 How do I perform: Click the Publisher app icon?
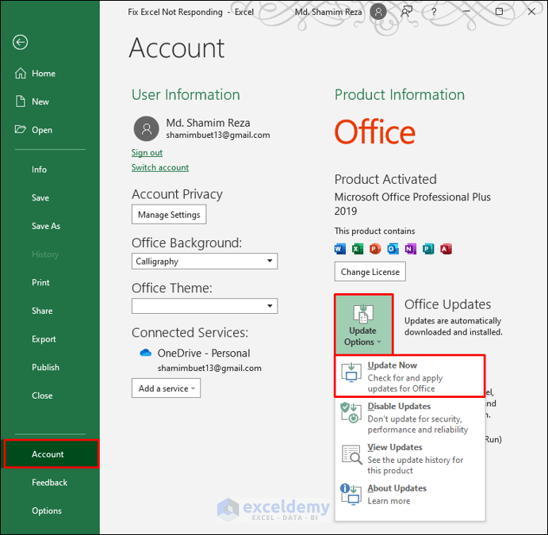428,249
